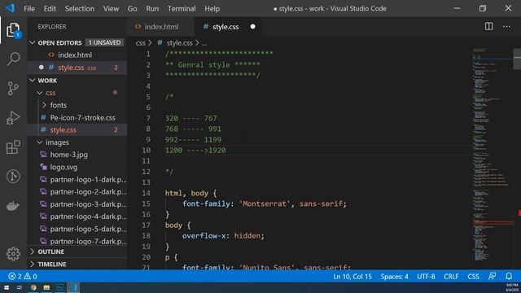This screenshot has width=521, height=293.
Task: Collapse the Open Editors section
Action: coord(59,43)
